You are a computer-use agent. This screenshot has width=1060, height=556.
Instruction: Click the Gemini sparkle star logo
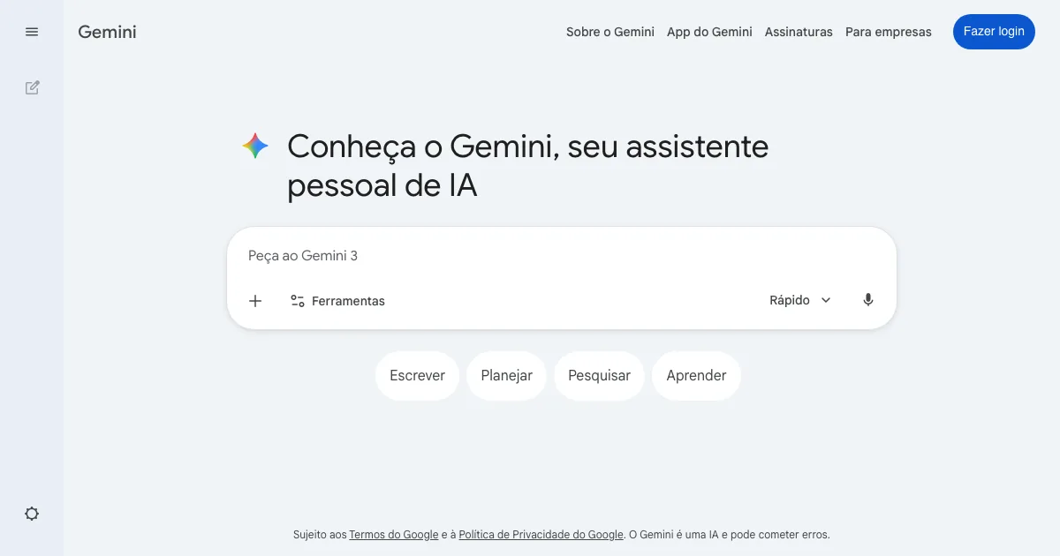tap(255, 146)
